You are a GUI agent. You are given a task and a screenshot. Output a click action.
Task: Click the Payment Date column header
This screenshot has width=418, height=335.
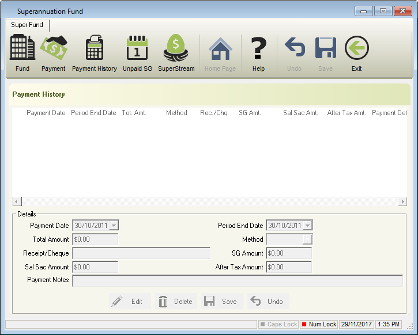tap(46, 113)
